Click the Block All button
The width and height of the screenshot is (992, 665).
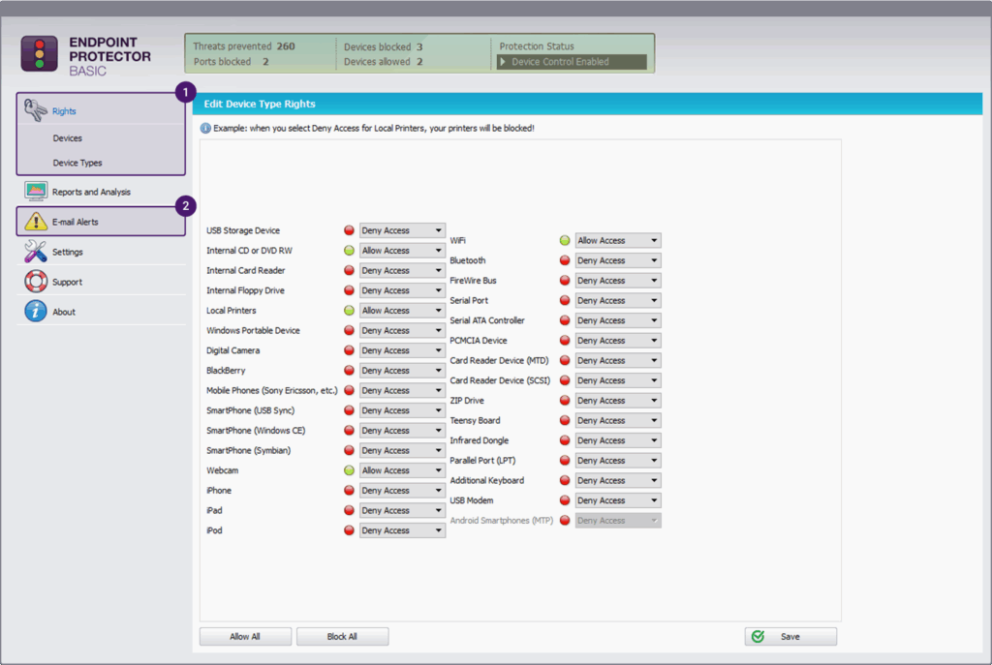[342, 636]
